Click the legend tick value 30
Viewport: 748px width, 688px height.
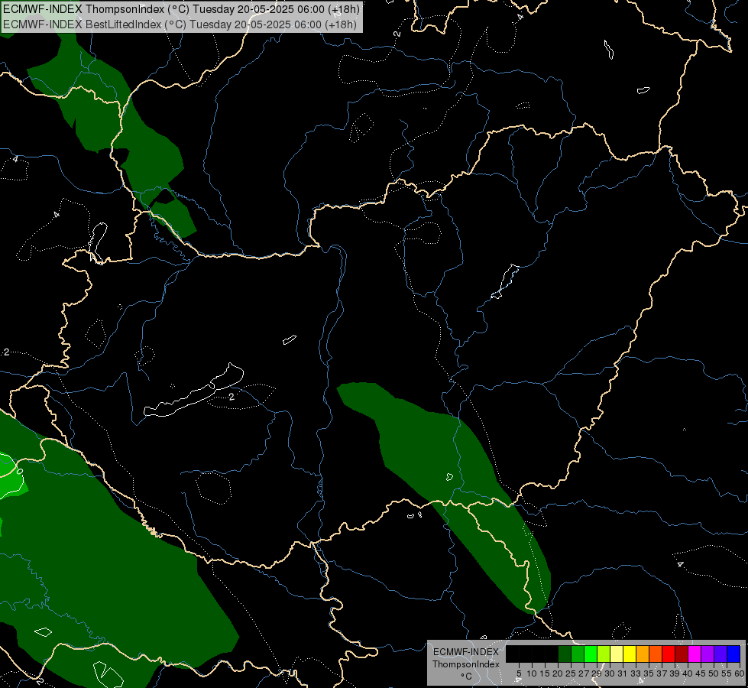pos(610,673)
